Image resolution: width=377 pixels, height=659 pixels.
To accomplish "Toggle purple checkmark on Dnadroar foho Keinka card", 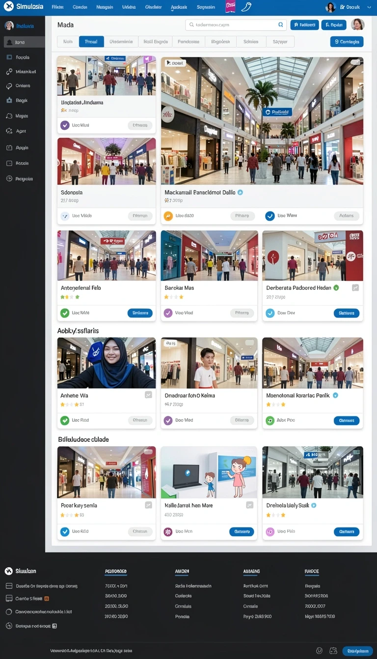I will [168, 420].
